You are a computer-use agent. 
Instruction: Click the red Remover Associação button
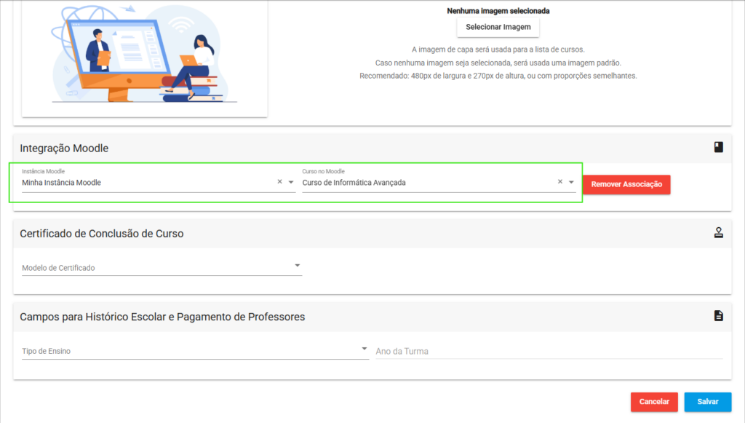626,184
